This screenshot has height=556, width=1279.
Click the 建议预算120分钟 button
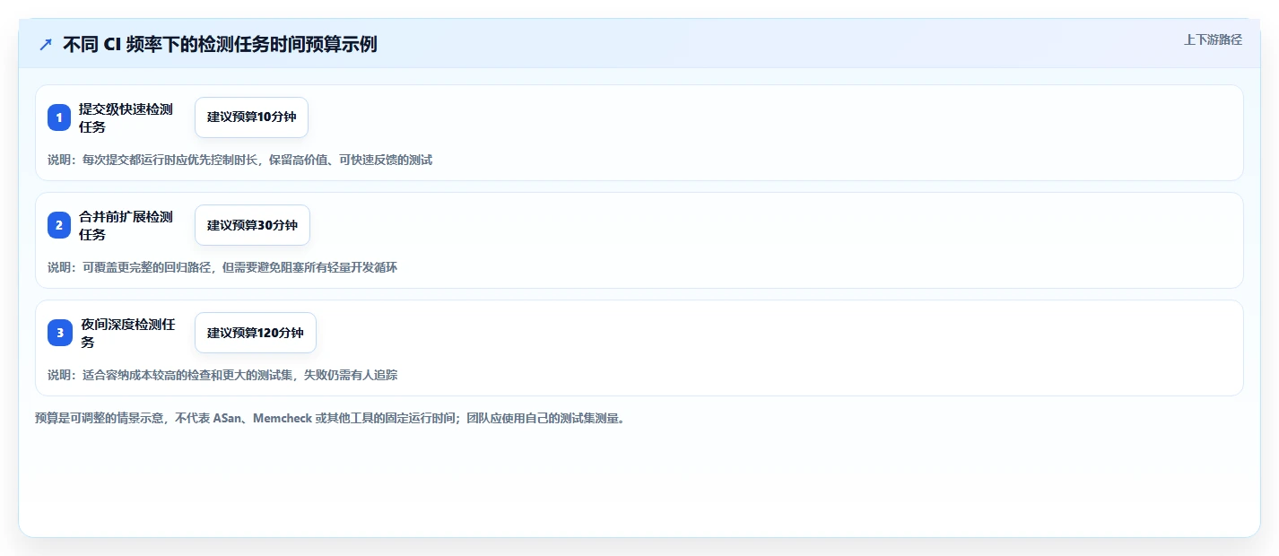tap(256, 333)
